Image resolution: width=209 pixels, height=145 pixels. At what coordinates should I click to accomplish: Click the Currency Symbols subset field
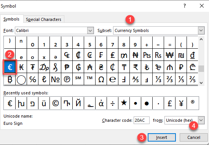coord(156,30)
